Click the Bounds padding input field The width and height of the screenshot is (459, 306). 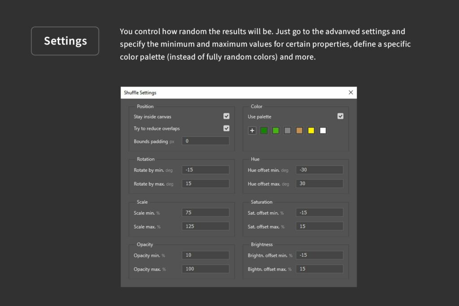click(x=205, y=141)
